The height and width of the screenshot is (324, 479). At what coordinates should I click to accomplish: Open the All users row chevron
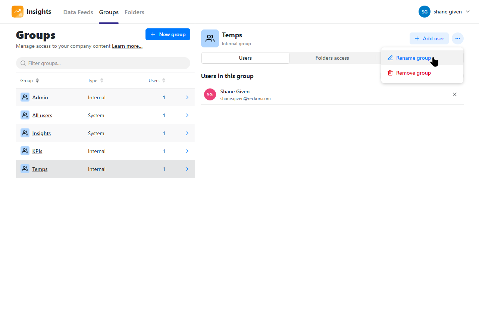(x=187, y=115)
